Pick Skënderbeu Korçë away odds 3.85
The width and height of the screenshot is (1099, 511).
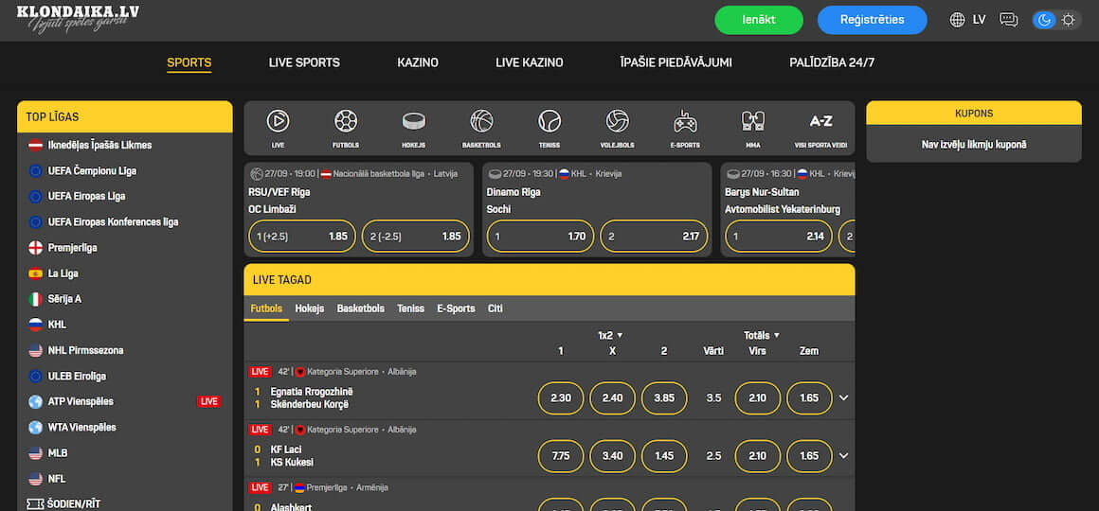click(x=664, y=397)
